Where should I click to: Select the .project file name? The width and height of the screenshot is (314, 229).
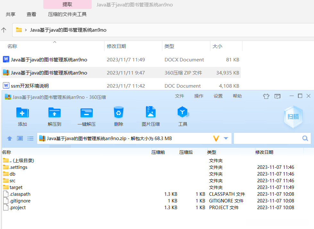(x=18, y=208)
